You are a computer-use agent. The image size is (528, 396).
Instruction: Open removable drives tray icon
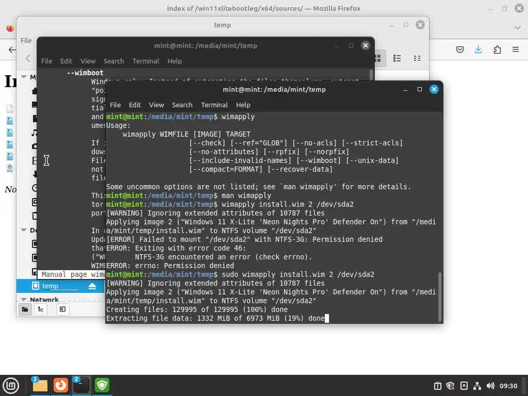[x=464, y=386]
